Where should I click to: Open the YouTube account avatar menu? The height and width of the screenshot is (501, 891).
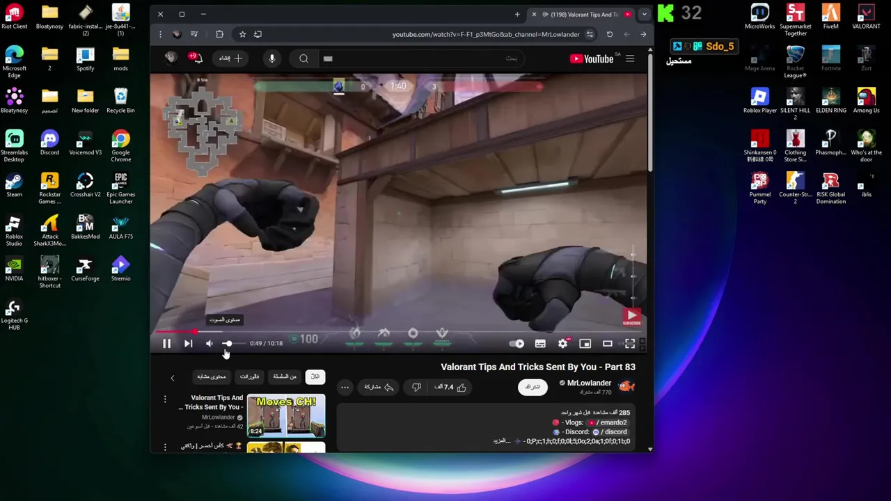171,58
